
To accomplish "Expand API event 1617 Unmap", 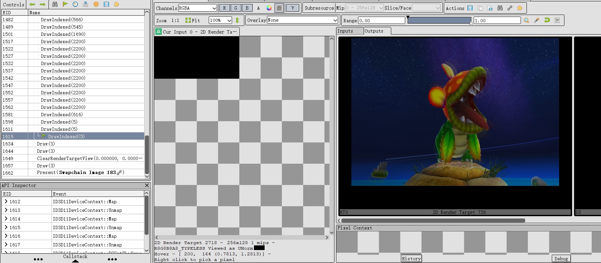I will point(6,244).
